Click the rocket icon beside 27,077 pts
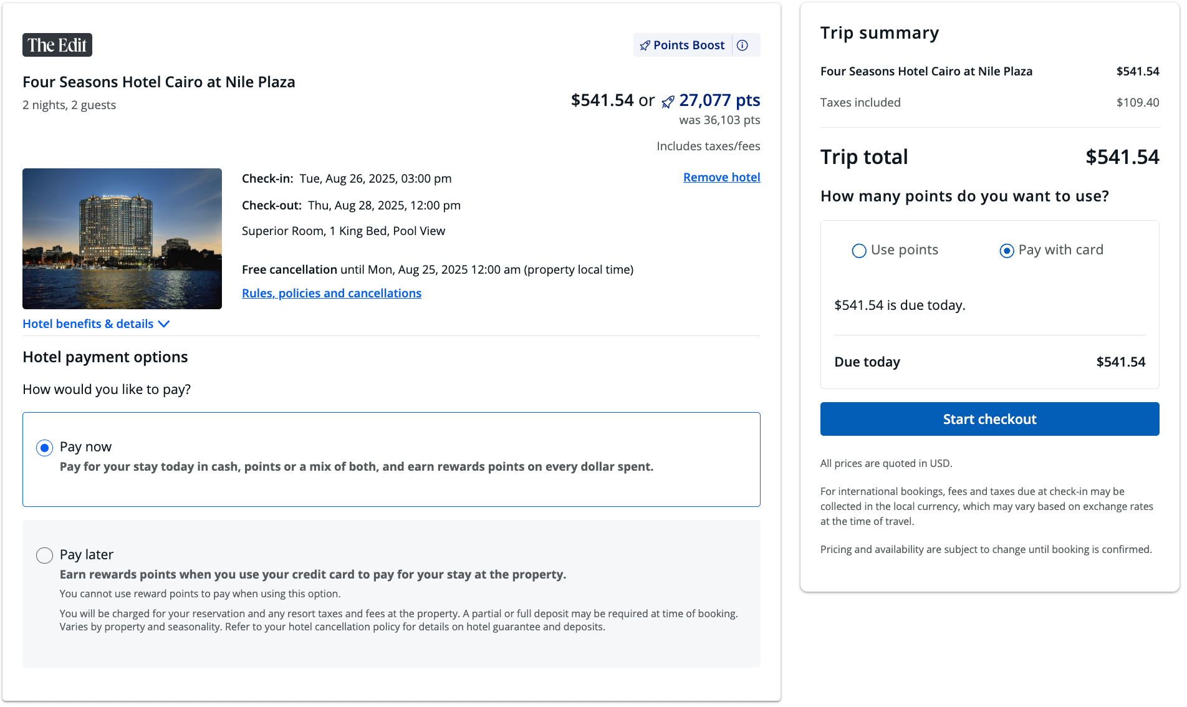 click(668, 101)
